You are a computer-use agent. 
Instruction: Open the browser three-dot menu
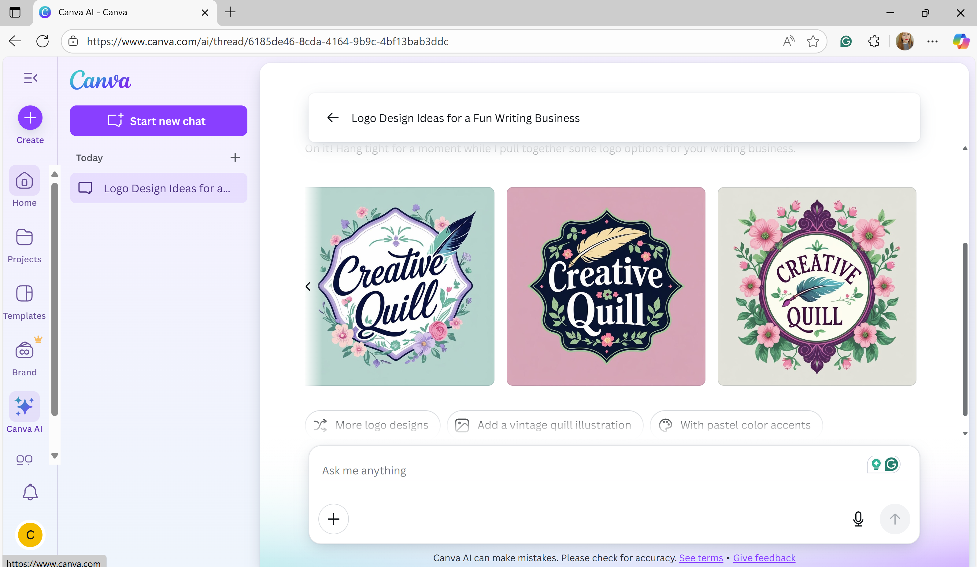tap(933, 41)
